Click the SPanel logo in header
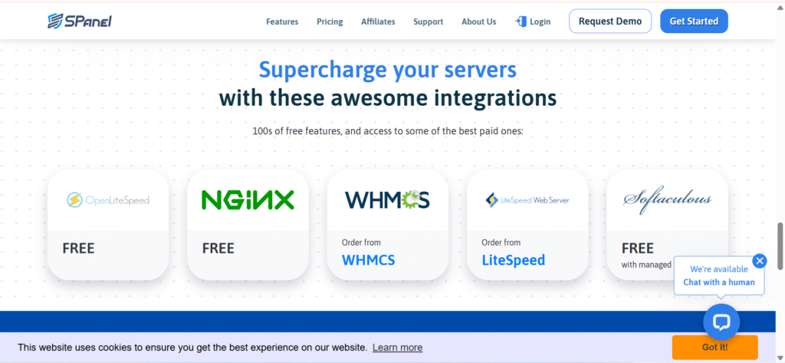Viewport: 785px width, 363px height. point(79,21)
